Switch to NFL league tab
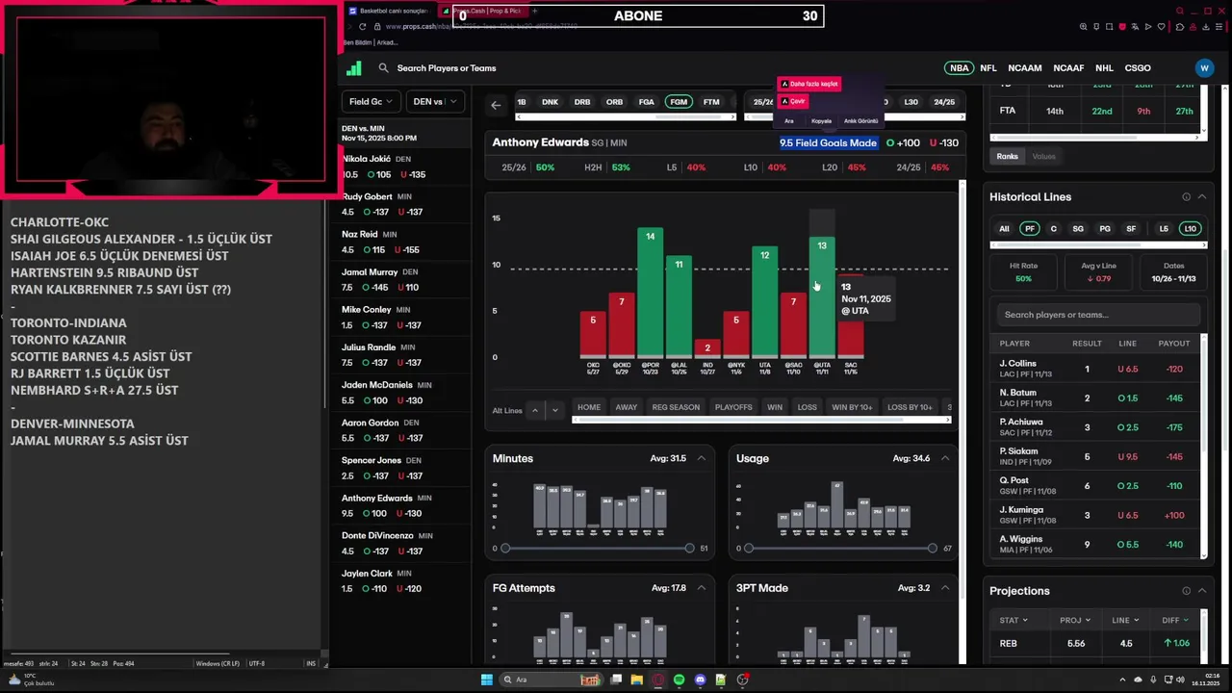 pyautogui.click(x=988, y=68)
